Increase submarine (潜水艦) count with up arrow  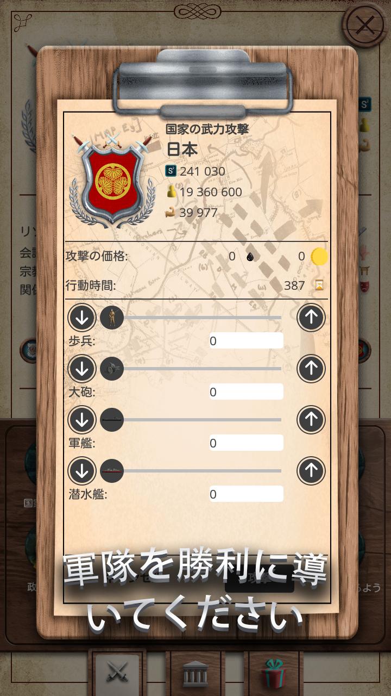click(311, 471)
